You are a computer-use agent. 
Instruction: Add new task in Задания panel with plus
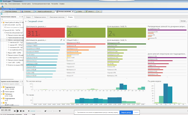20,81
